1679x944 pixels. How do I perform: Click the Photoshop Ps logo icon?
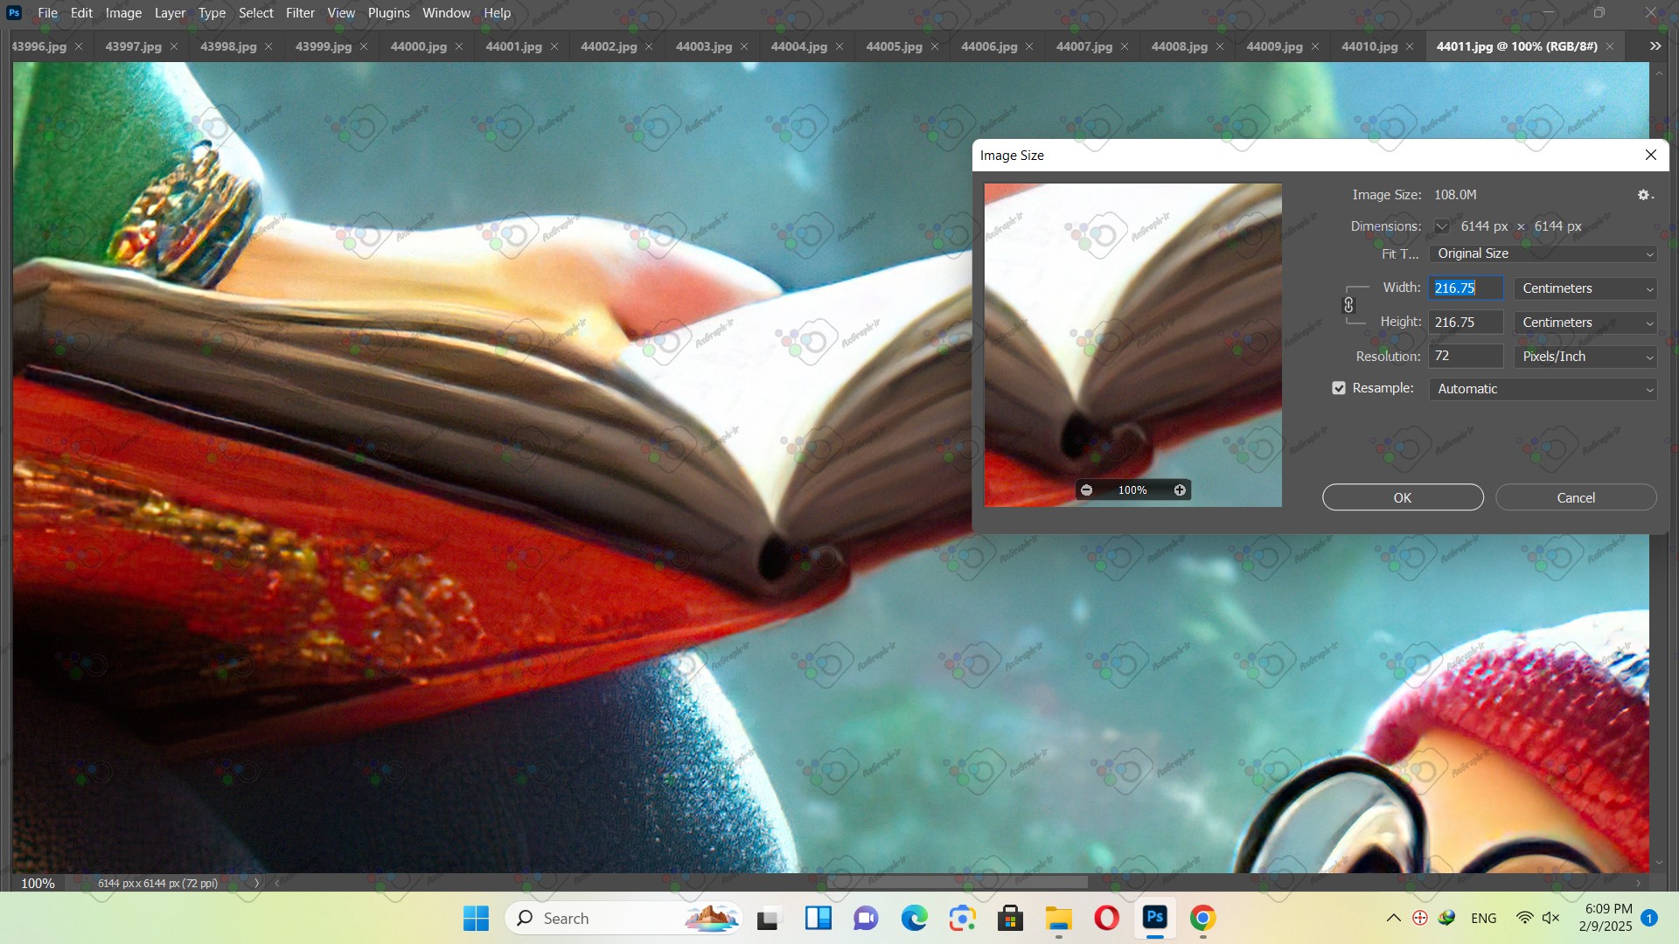14,13
